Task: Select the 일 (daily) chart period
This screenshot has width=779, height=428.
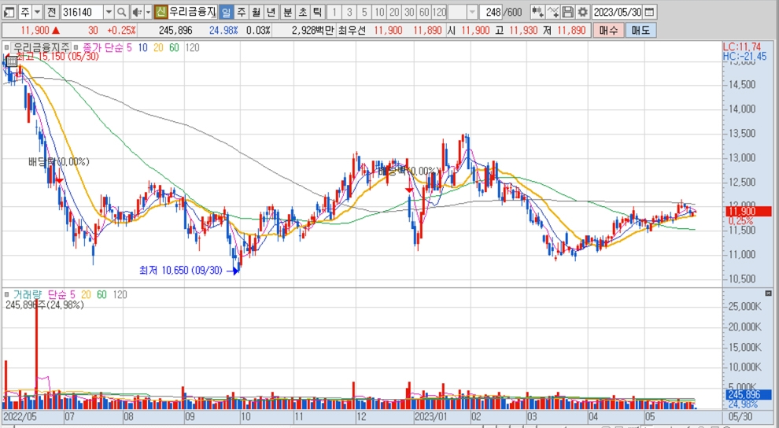Action: tap(226, 13)
